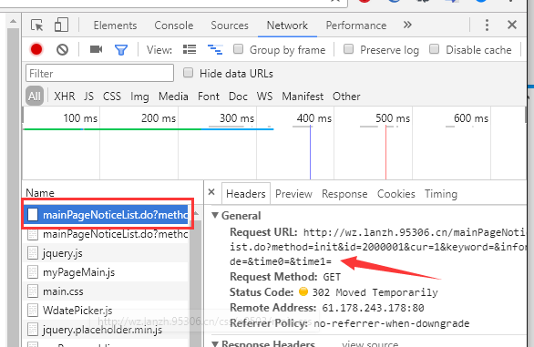Toggle the device toolbar icon
The image size is (534, 347).
(61, 25)
